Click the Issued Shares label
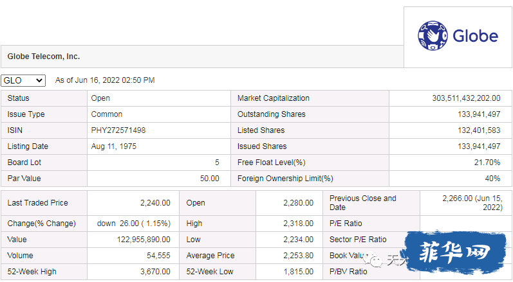 tap(262, 146)
